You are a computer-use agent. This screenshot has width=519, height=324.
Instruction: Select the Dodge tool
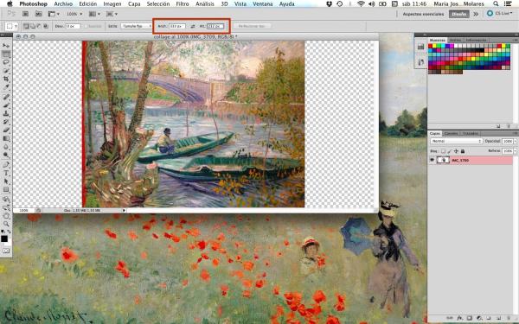pos(6,155)
